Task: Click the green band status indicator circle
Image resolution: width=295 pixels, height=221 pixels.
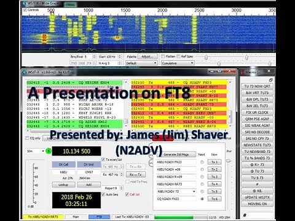Action: (49, 151)
